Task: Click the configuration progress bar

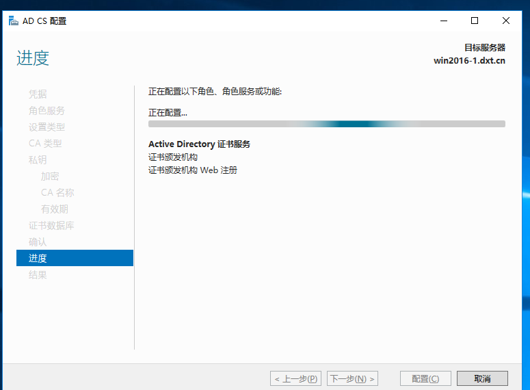Action: (326, 124)
